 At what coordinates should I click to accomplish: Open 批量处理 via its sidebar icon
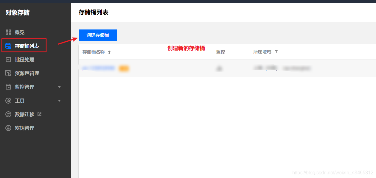tap(8, 59)
